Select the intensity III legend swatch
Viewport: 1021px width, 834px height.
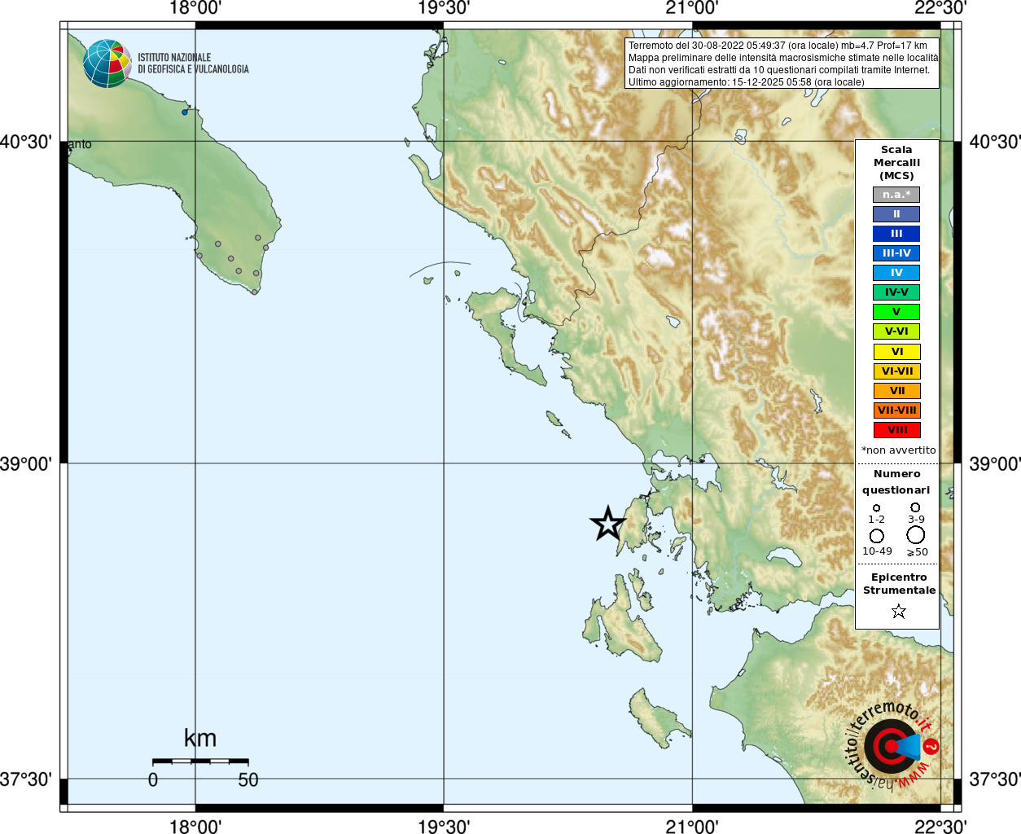coord(896,234)
